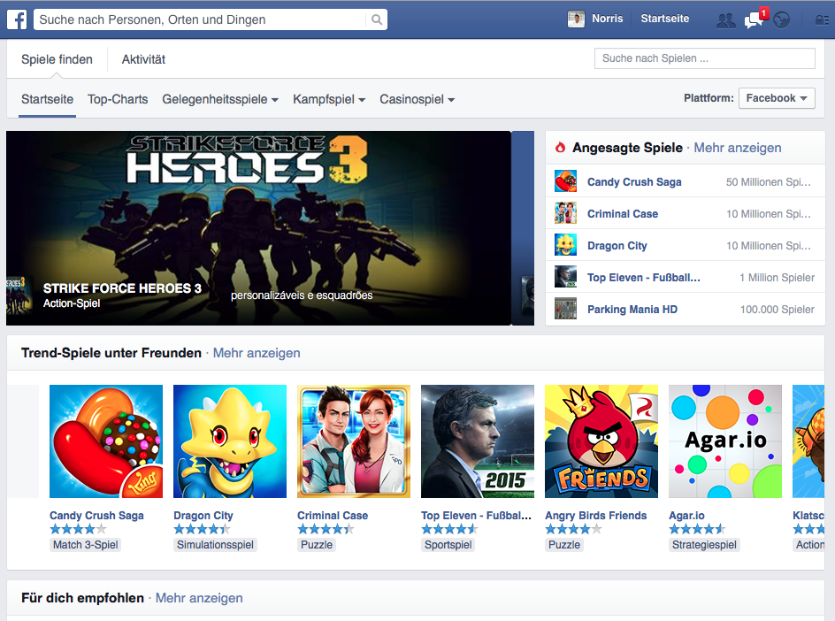Open Candy Crush Saga link in Angesagte Spiele
835x621 pixels.
tap(634, 182)
